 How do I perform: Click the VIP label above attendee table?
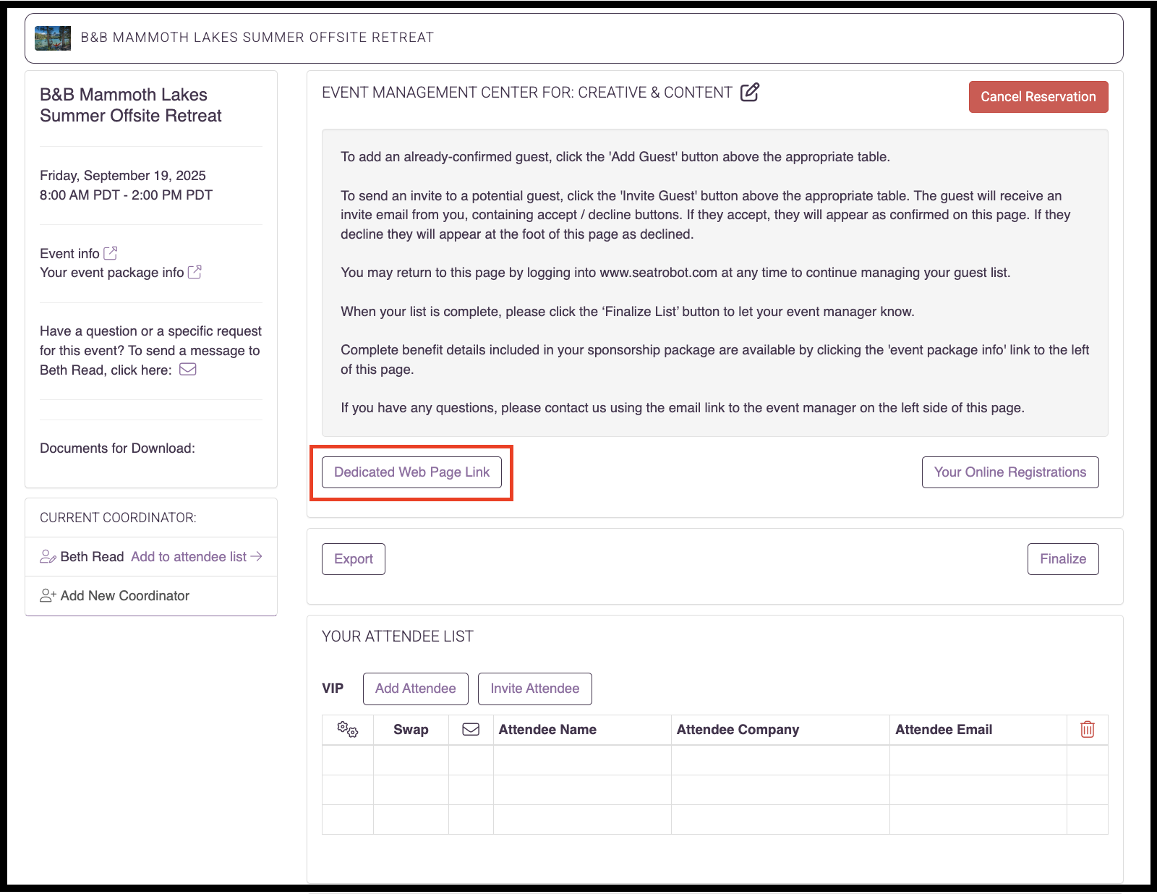click(x=333, y=689)
